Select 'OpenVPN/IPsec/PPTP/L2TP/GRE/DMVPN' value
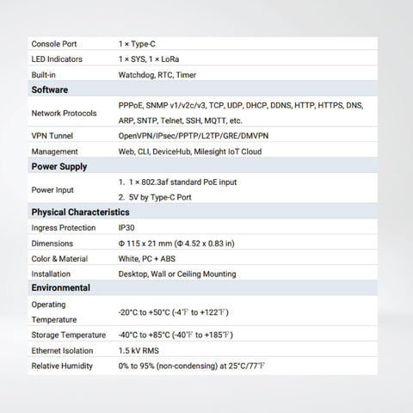 tap(194, 136)
